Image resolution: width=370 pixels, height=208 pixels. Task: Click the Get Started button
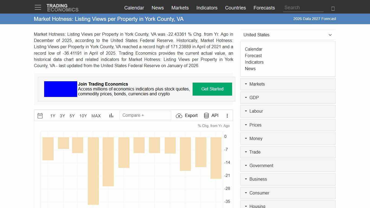212,89
